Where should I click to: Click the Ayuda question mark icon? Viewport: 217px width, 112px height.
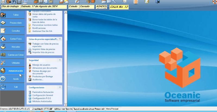pyautogui.click(x=3, y=79)
